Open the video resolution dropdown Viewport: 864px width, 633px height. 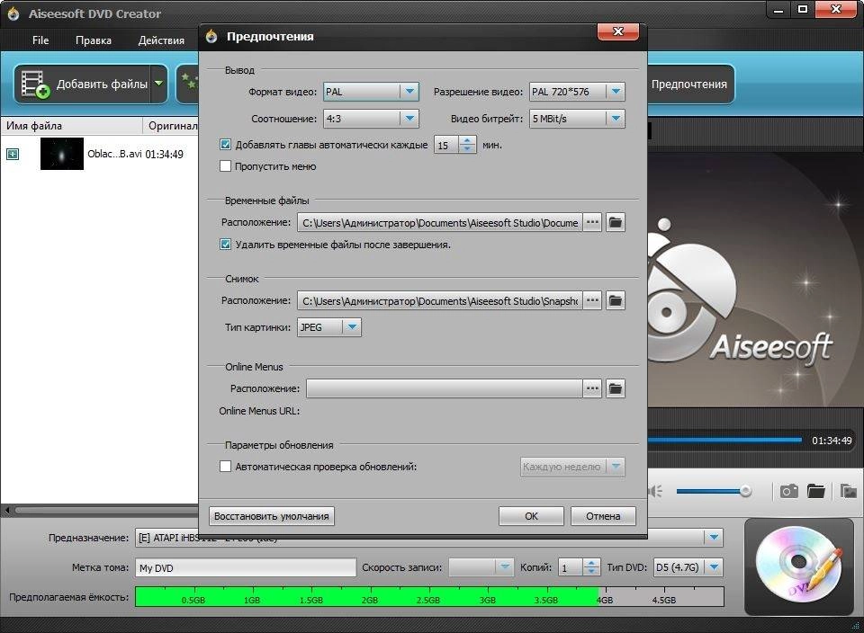[x=616, y=92]
